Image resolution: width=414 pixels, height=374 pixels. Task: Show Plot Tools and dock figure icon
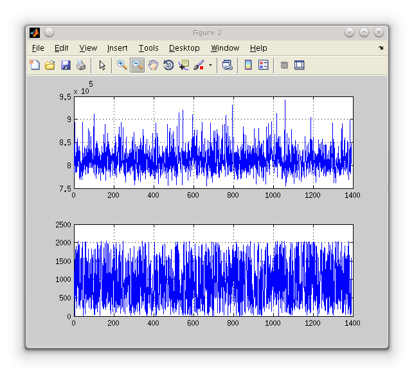(299, 65)
